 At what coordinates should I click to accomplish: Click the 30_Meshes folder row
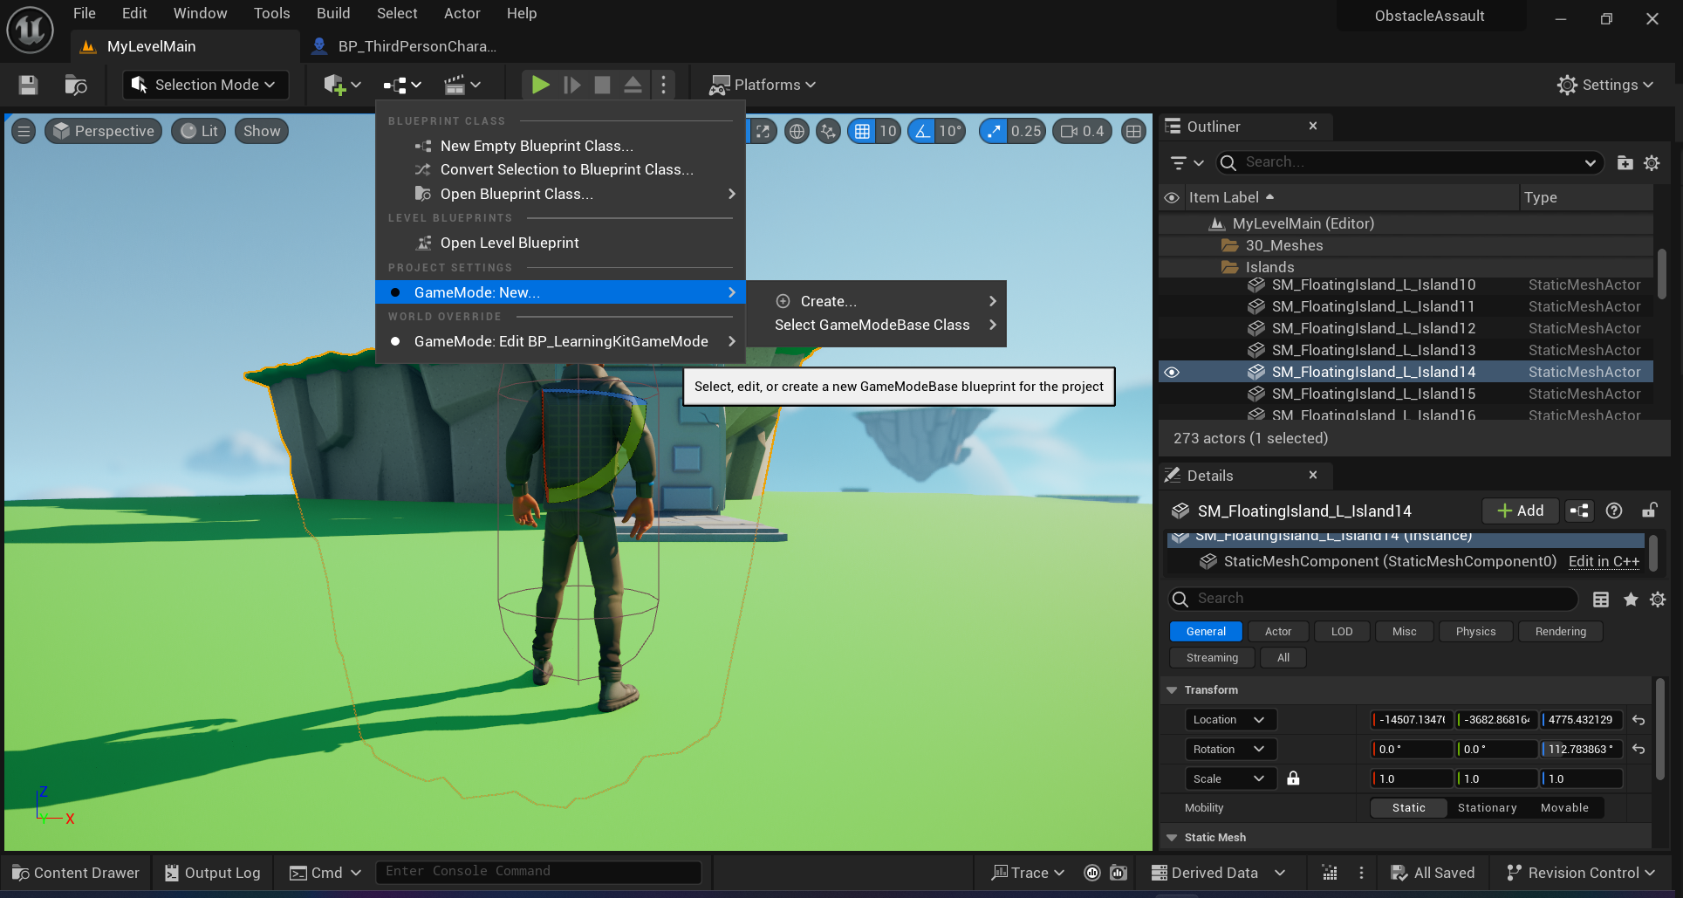[x=1406, y=245]
